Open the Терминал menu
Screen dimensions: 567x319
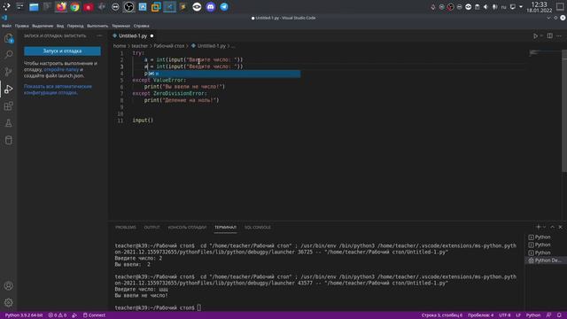pos(120,26)
